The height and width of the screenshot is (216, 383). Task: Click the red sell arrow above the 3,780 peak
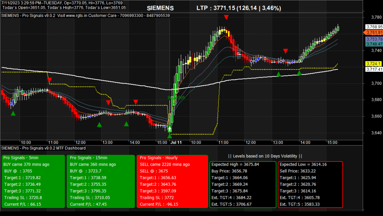(x=226, y=17)
